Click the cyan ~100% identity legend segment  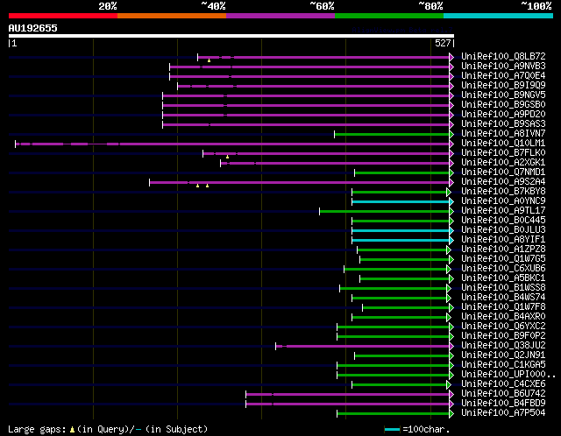coord(499,16)
